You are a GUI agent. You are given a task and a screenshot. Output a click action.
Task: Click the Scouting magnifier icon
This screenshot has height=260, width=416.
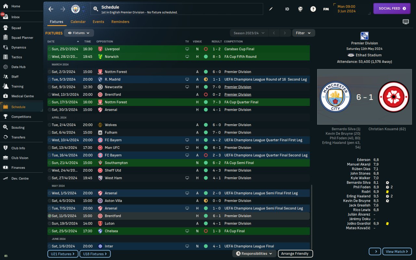pos(6,127)
